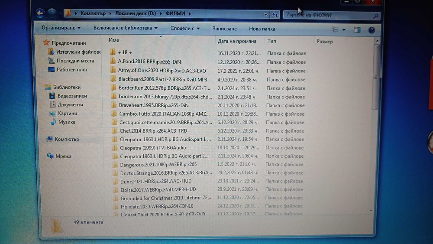The image size is (433, 244).
Task: Open the Музика library
Action: (67, 122)
